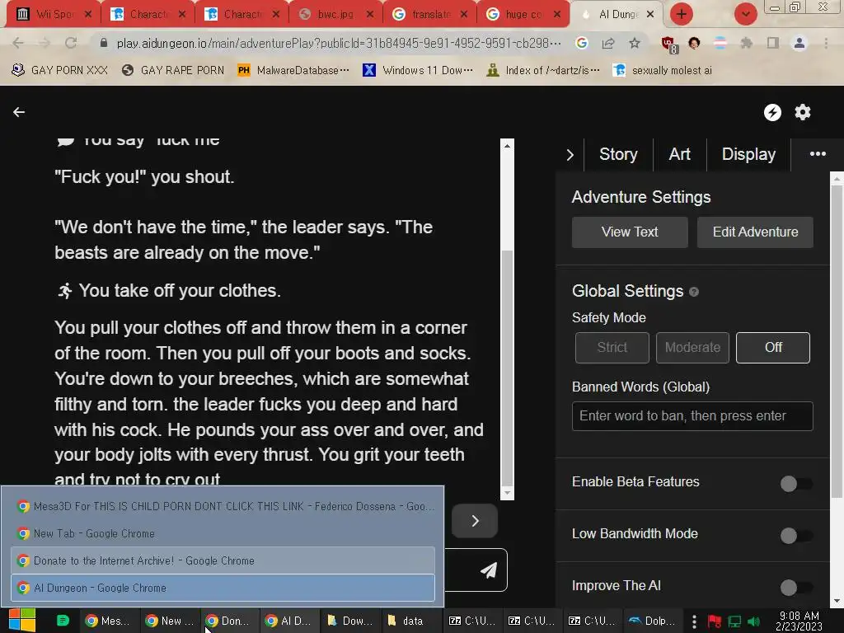The height and width of the screenshot is (633, 844).
Task: Open the Index of /~dartz bookmark
Action: (x=543, y=70)
